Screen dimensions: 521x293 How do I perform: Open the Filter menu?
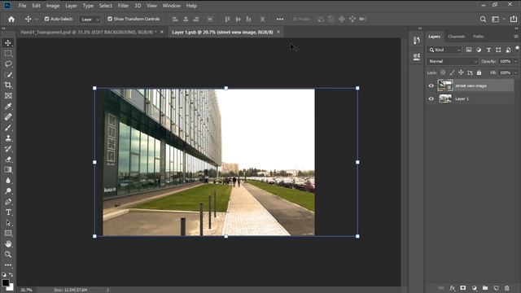[123, 6]
